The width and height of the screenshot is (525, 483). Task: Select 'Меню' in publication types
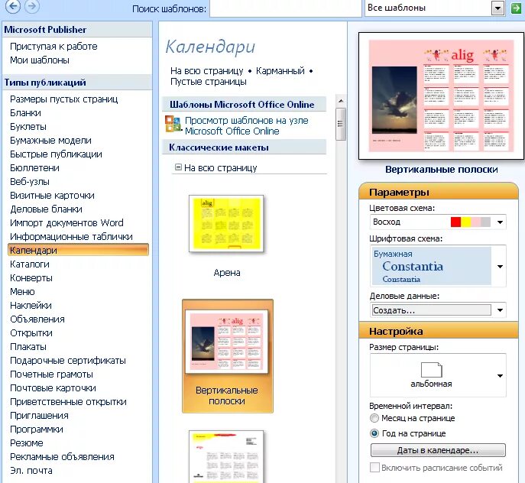[22, 291]
